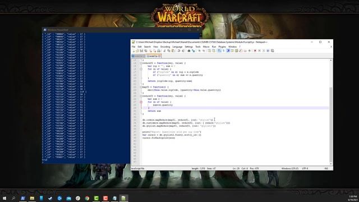Screen dimensions: 359x202
Task: Collapse the reduce3 function fold marker
Action: (141, 96)
